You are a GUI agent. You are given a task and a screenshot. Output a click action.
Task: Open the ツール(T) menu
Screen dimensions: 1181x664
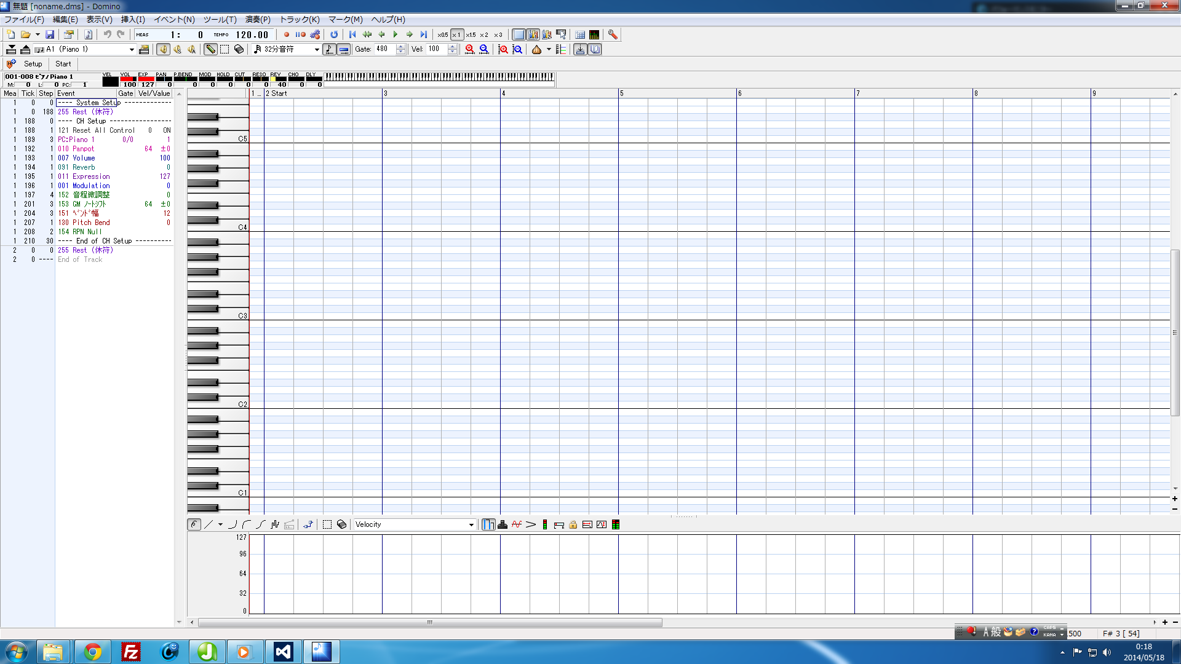pyautogui.click(x=220, y=20)
